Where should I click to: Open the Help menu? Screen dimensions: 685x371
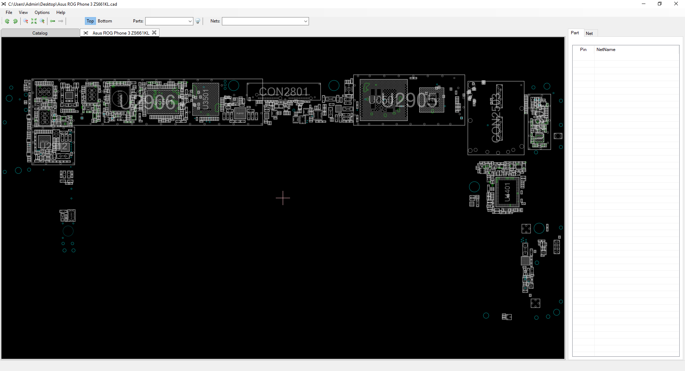[x=61, y=12]
